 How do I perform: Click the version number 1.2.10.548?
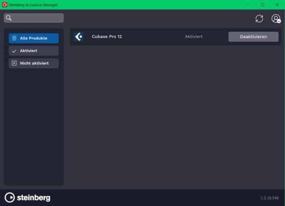click(x=270, y=198)
